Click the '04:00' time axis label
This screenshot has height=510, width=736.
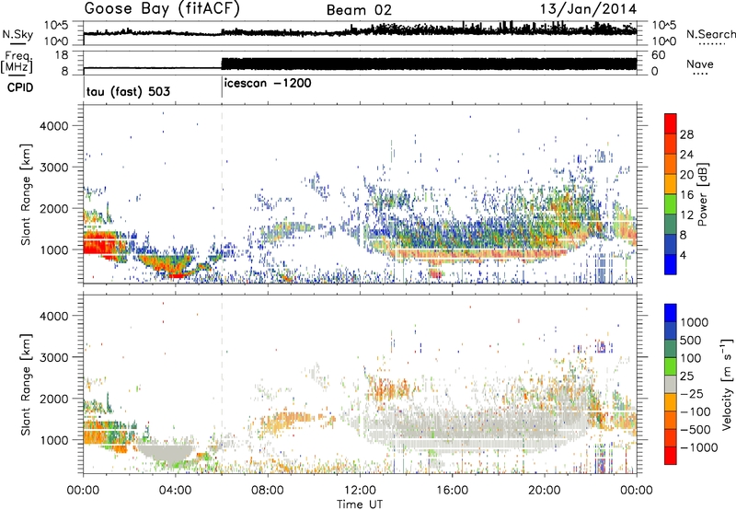point(175,491)
